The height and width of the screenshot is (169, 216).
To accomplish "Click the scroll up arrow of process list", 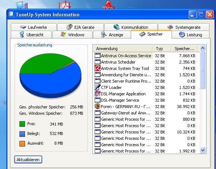I will coord(203,48).
